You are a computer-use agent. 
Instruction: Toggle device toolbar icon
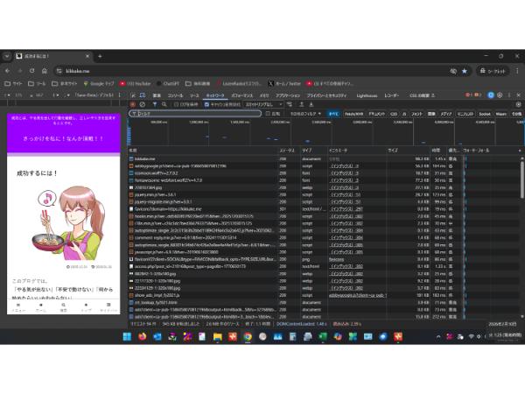pyautogui.click(x=143, y=95)
